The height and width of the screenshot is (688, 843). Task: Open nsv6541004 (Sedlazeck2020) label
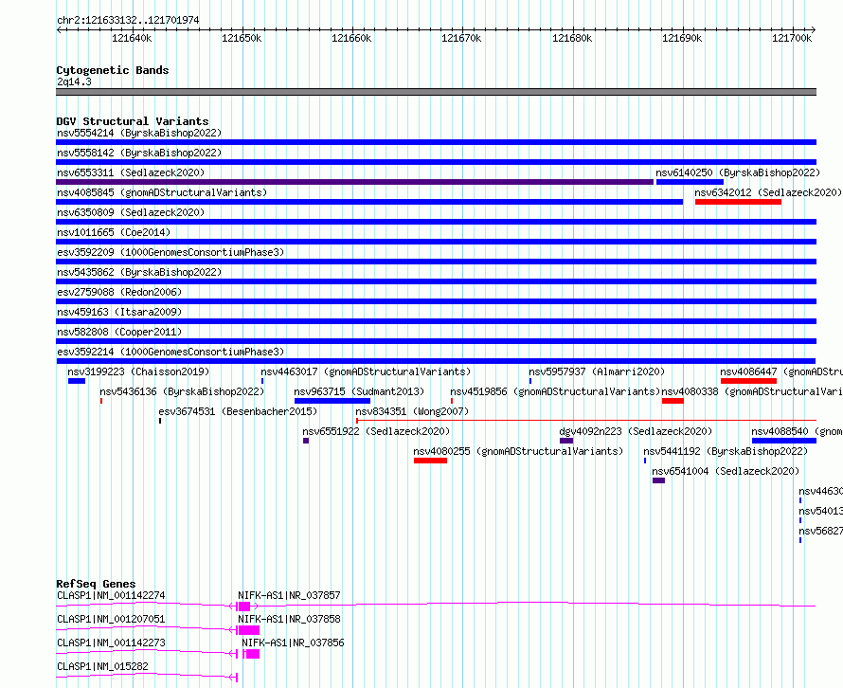[x=726, y=471]
